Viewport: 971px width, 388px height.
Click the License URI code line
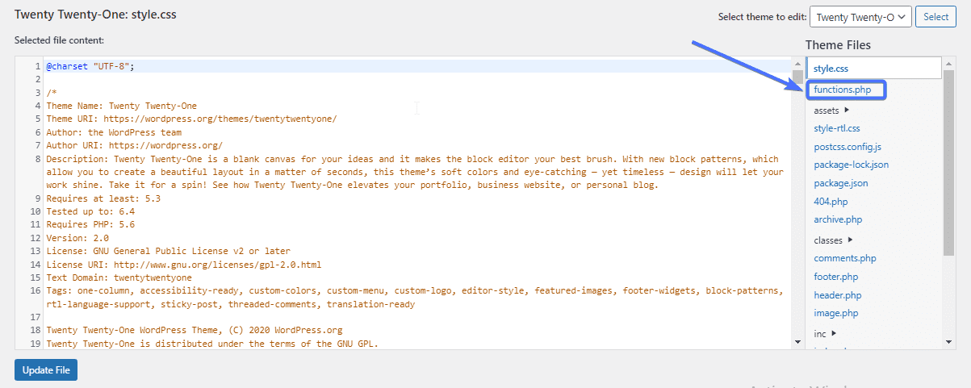pos(183,265)
